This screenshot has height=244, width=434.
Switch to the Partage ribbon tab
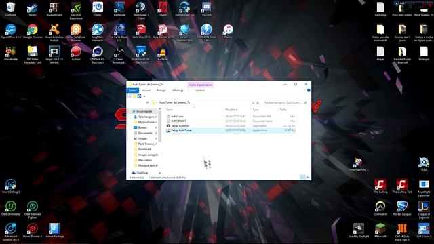click(161, 90)
